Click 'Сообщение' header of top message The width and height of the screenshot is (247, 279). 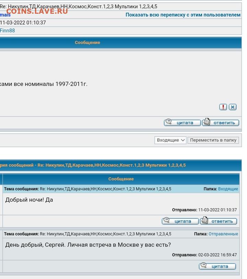point(87,43)
